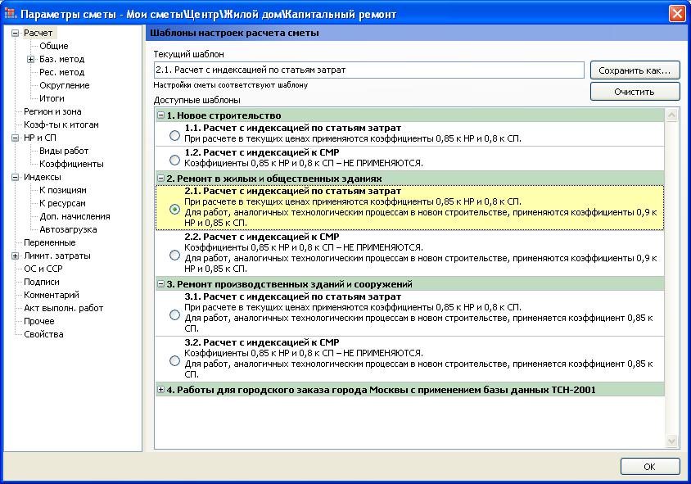Click header text 4. Работы для городского заказа

pos(382,390)
